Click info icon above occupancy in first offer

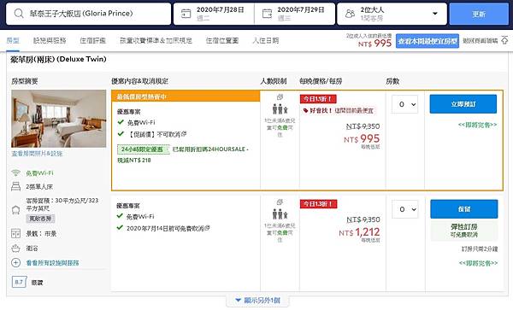[280, 97]
